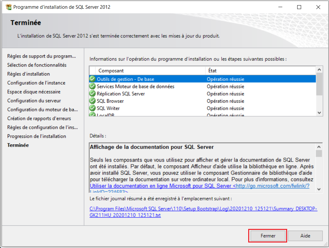329x248 pixels.
Task: Select the 'Services Moteur de base de données' row
Action: coord(202,86)
